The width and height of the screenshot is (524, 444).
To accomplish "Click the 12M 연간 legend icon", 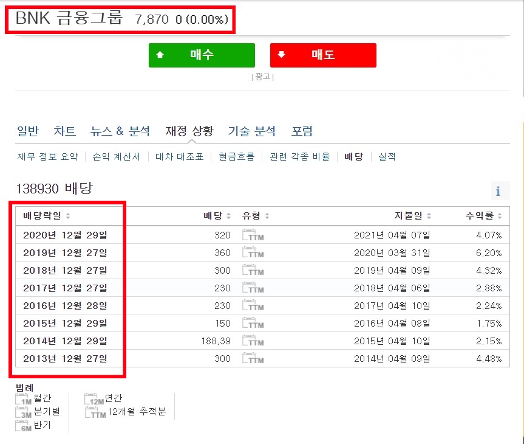I will 94,399.
